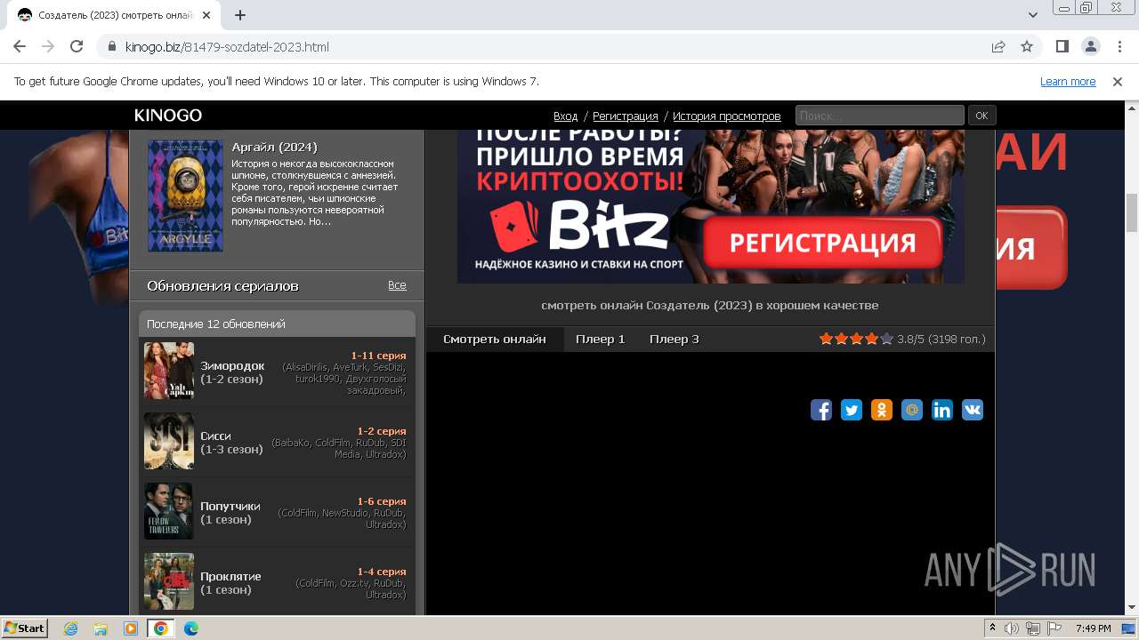Image resolution: width=1139 pixels, height=640 pixels.
Task: Open a new browser tab
Action: click(x=240, y=15)
